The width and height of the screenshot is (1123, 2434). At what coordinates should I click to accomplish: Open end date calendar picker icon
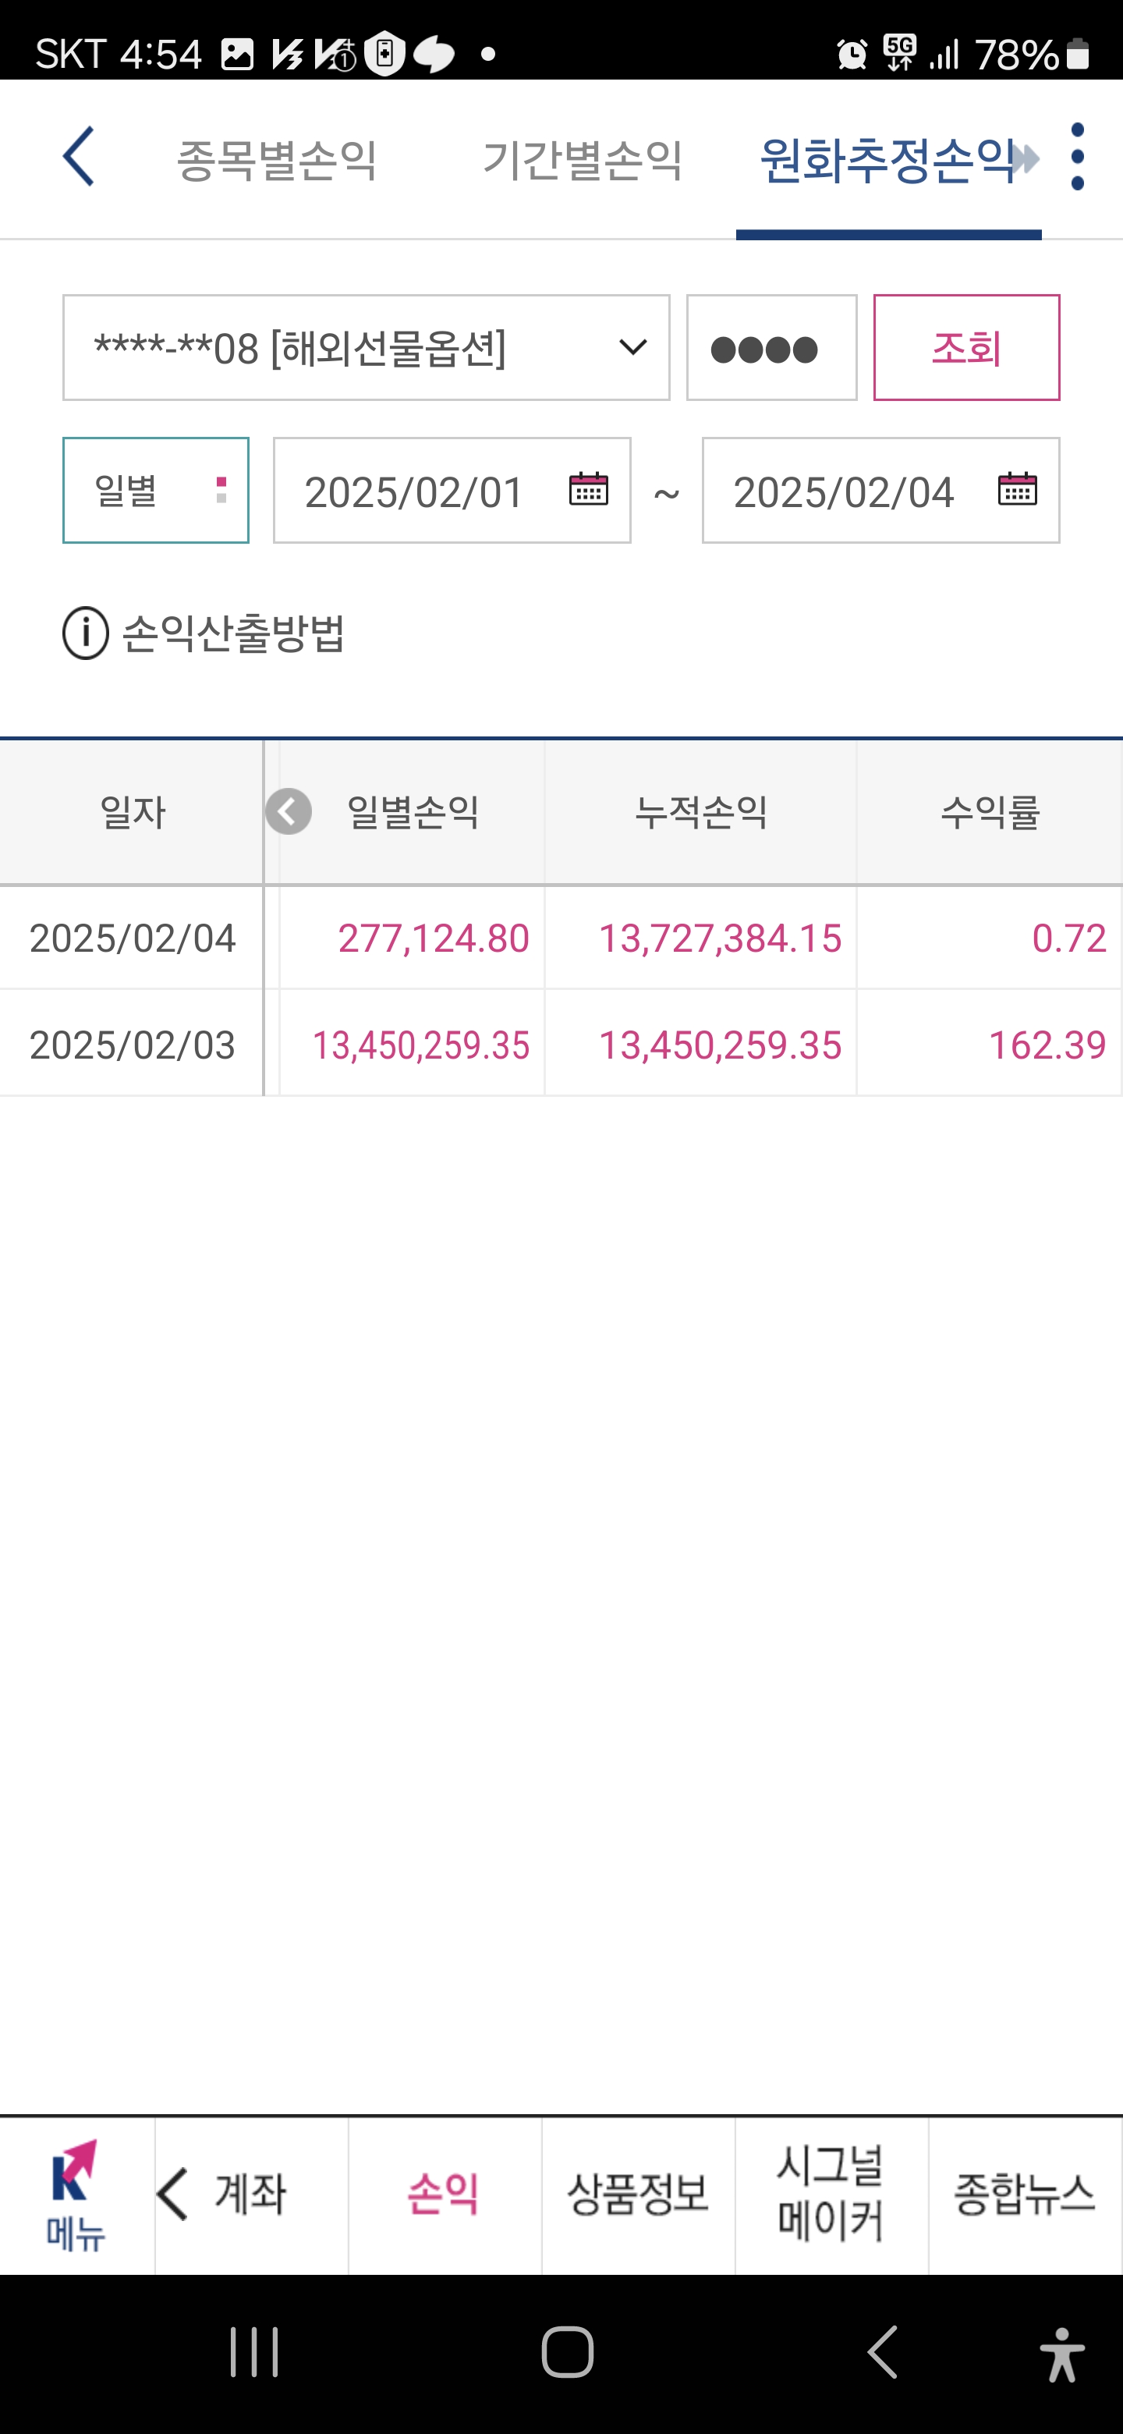tap(1017, 489)
